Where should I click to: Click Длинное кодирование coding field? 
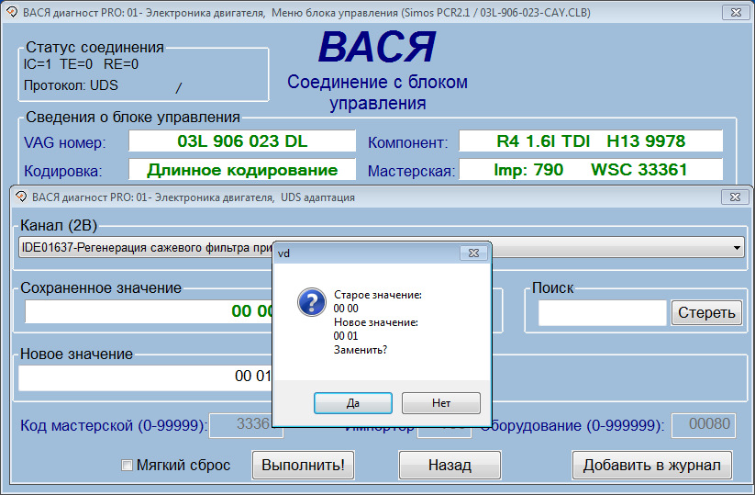click(x=242, y=170)
